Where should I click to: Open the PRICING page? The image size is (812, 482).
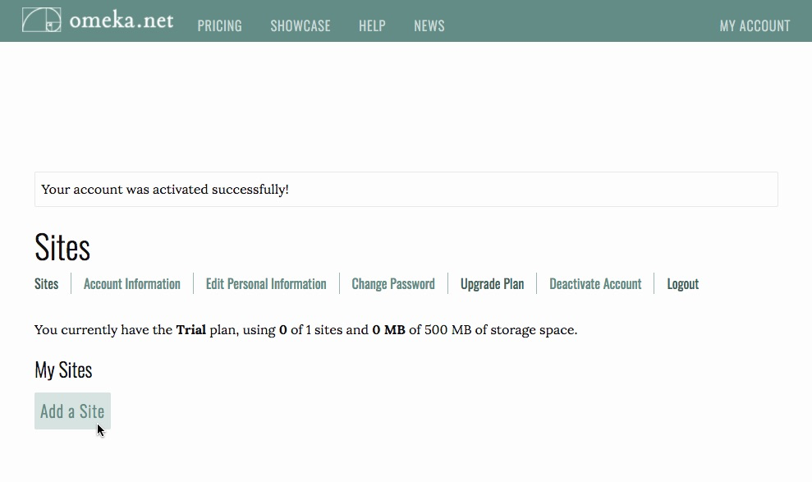click(x=219, y=25)
